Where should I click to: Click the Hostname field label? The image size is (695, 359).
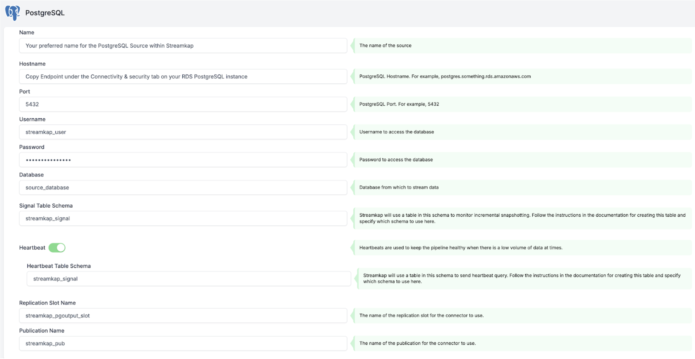click(x=32, y=64)
